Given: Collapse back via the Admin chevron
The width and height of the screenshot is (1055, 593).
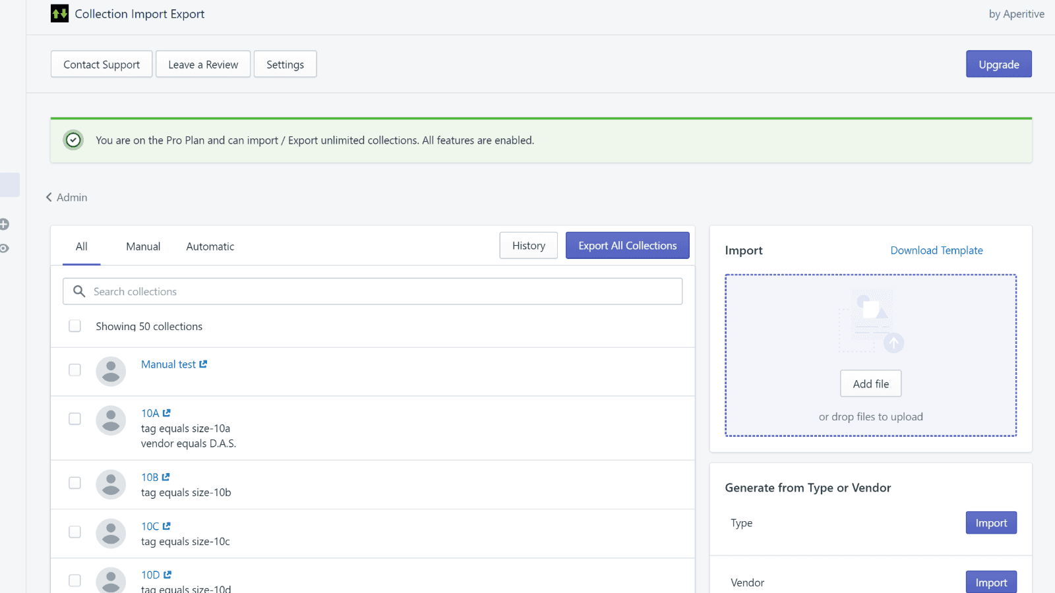Looking at the screenshot, I should tap(48, 196).
